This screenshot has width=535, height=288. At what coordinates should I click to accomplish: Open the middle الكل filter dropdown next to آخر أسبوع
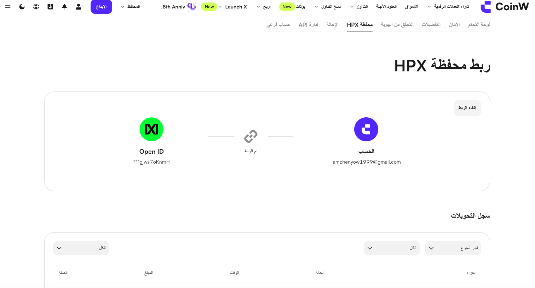pyautogui.click(x=392, y=248)
